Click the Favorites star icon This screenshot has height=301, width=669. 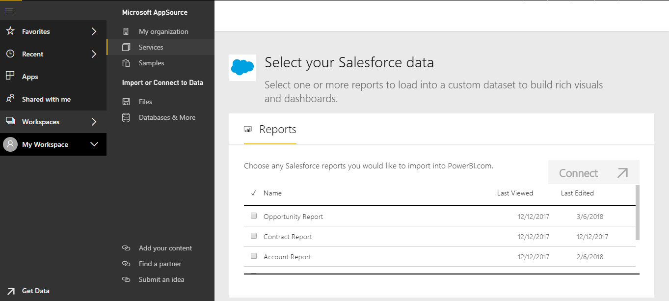tap(10, 31)
